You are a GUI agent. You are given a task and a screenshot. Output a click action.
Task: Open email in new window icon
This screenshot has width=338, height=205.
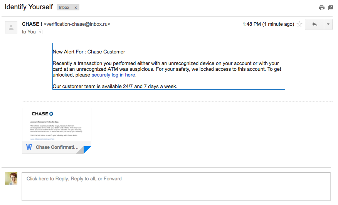pyautogui.click(x=330, y=8)
